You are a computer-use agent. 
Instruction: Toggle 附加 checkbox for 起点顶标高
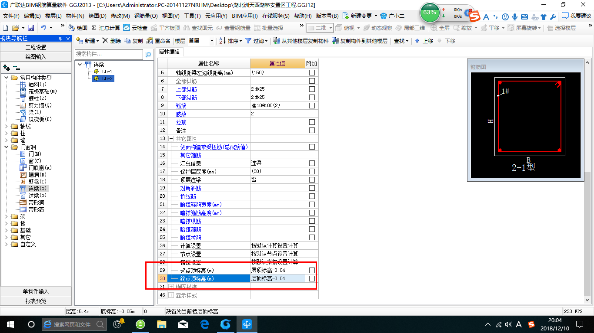(312, 270)
